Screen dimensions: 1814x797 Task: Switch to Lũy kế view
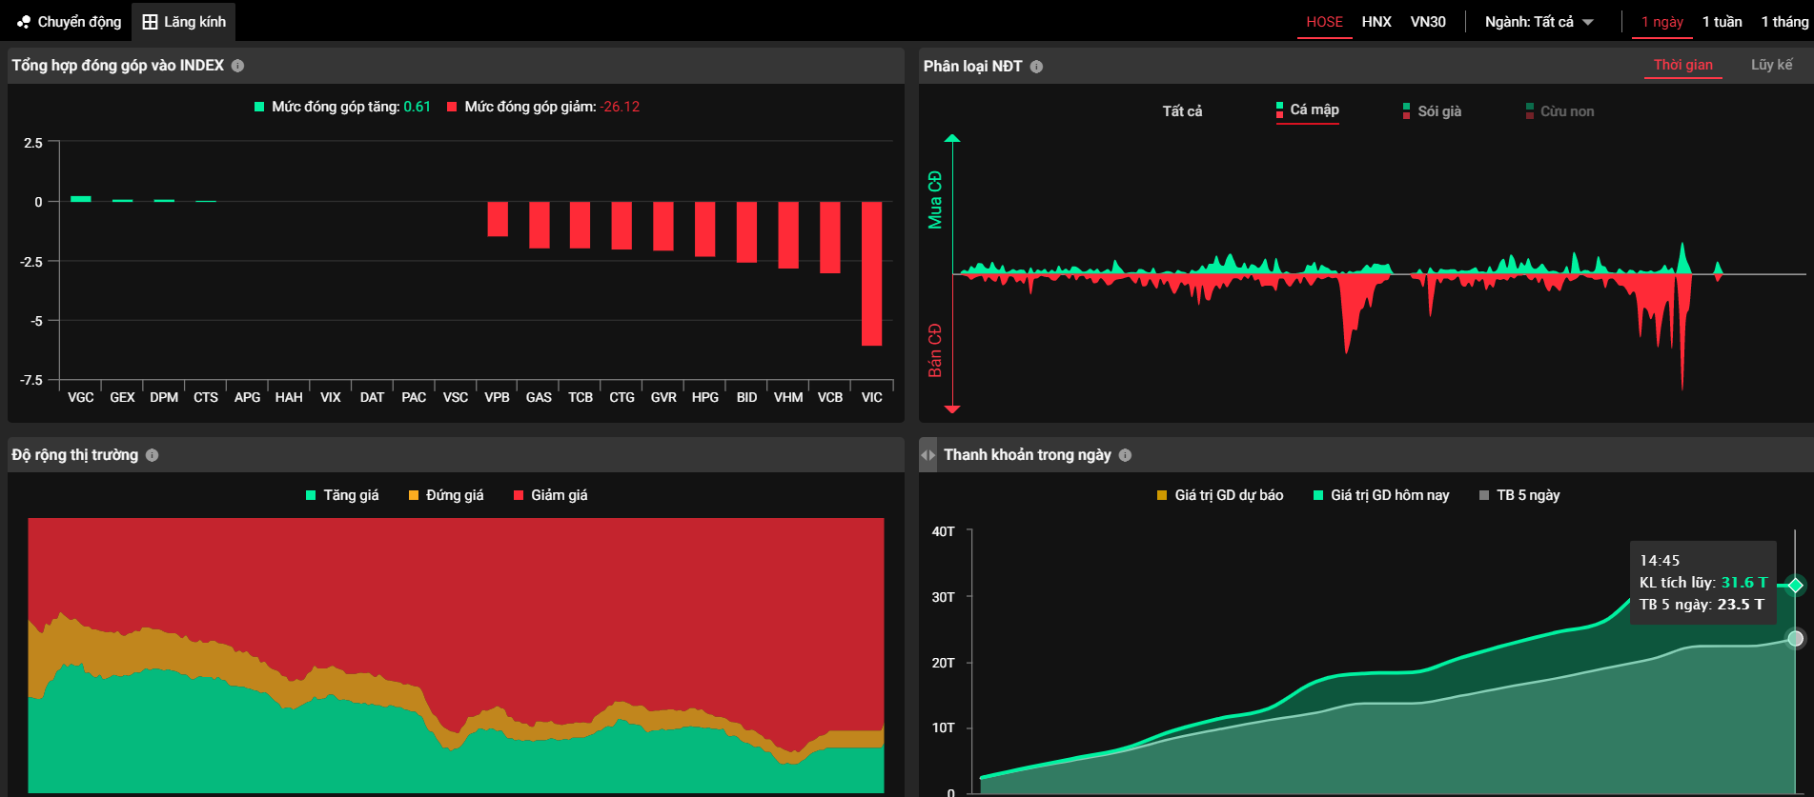(1771, 65)
